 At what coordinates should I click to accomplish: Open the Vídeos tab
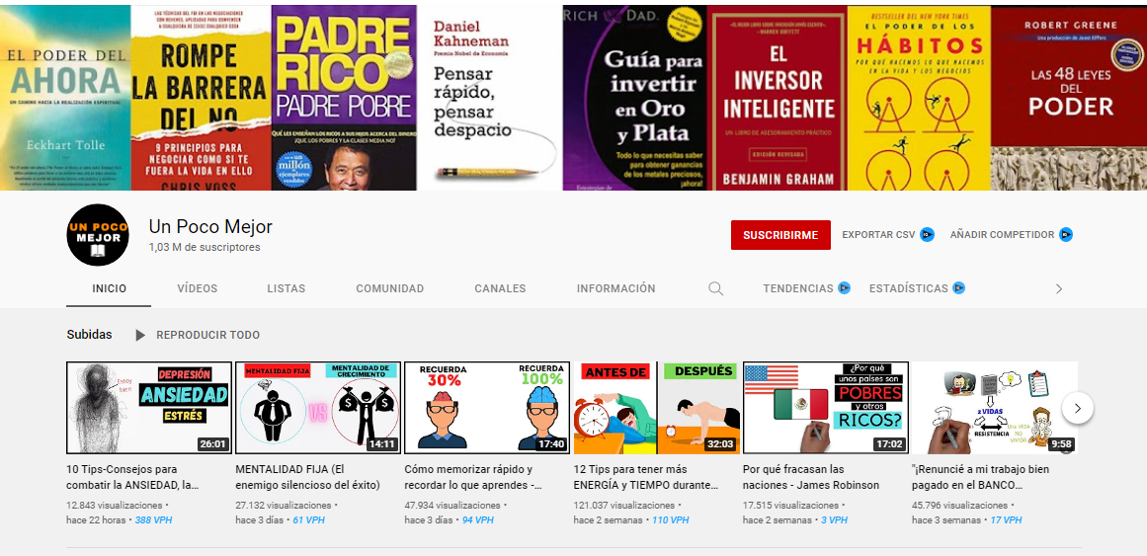(x=197, y=288)
